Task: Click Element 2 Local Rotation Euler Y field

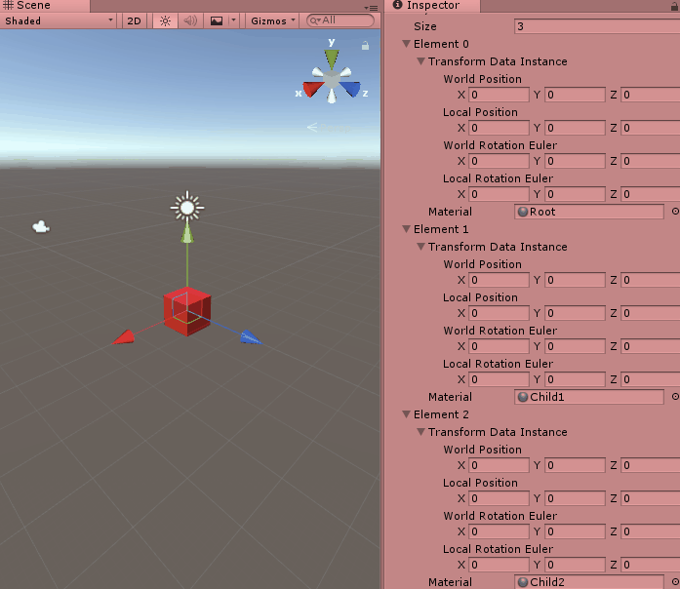Action: click(575, 565)
